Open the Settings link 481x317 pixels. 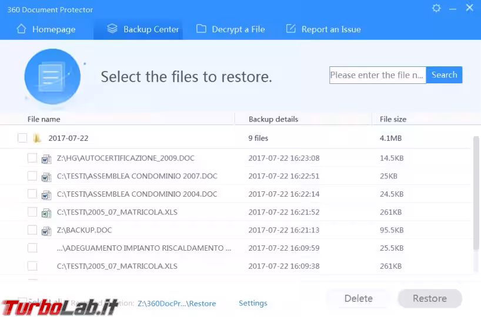tap(253, 303)
